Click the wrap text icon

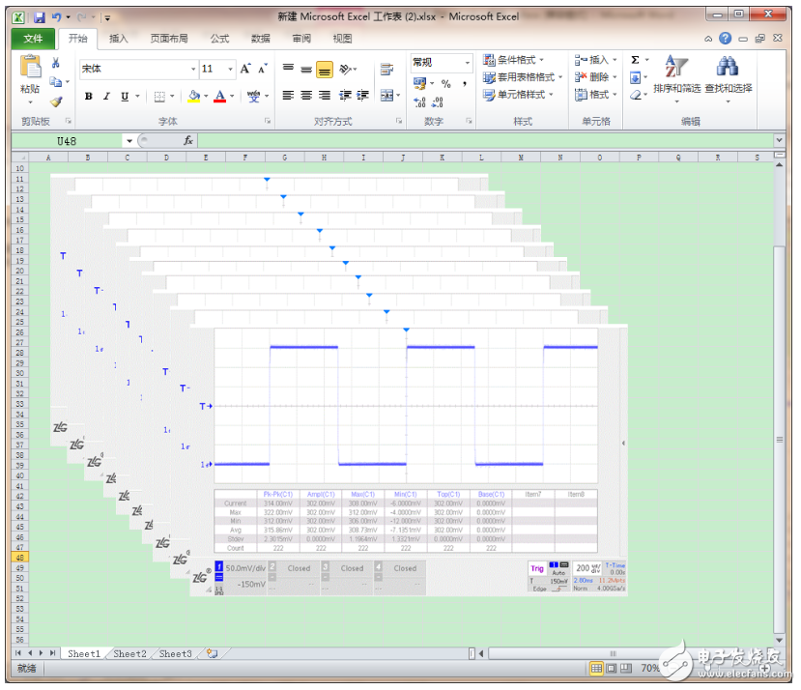pyautogui.click(x=386, y=69)
